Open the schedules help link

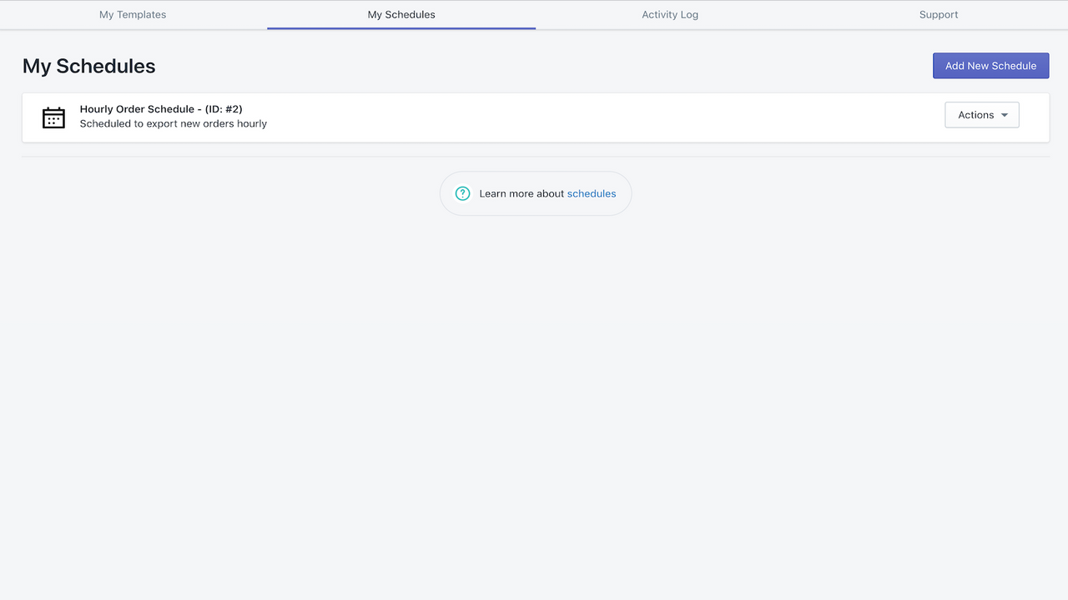(592, 193)
